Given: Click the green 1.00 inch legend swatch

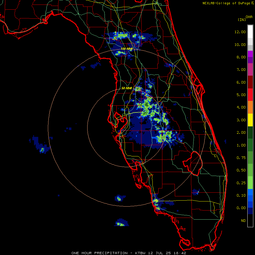Looking at the screenshot, I should pos(250,145).
